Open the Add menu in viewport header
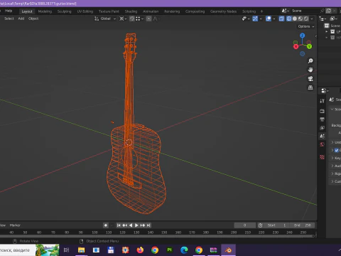The image size is (341, 256). (x=21, y=18)
